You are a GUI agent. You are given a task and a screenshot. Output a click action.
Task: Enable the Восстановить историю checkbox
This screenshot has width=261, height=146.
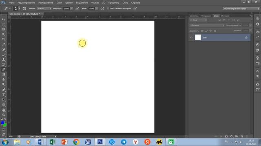click(108, 9)
